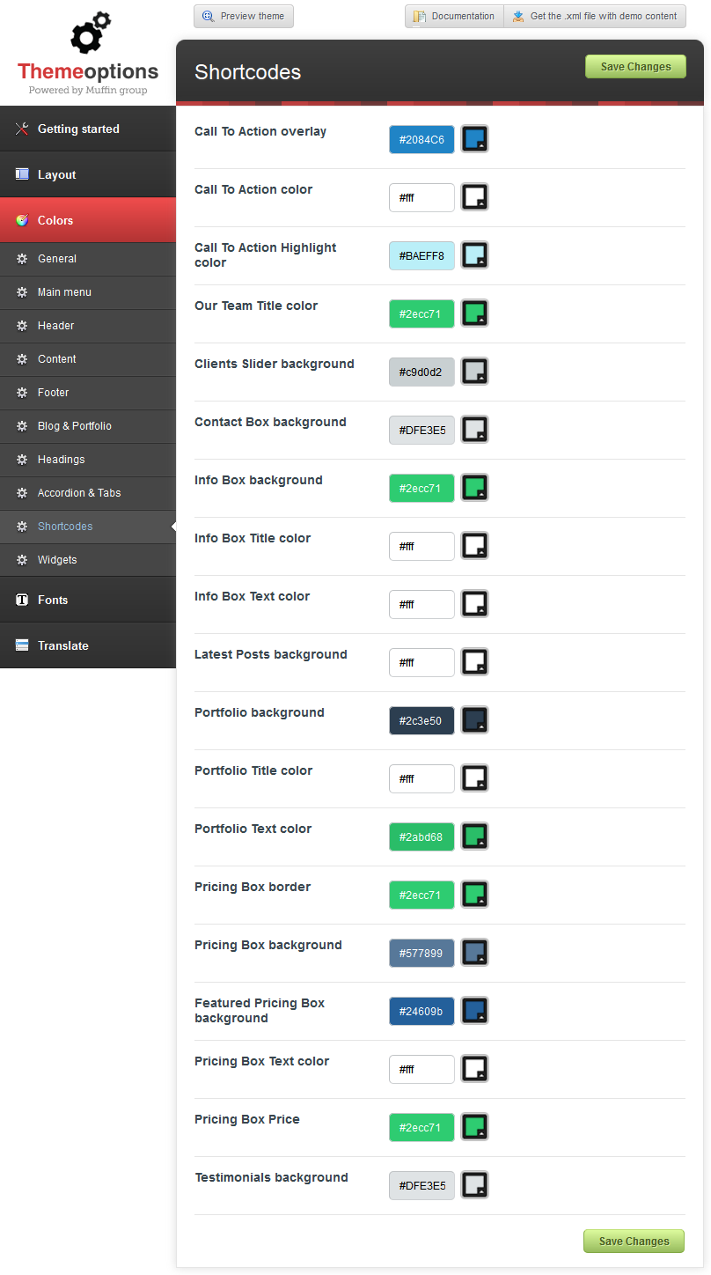Open the Getting started section
The image size is (711, 1275).
pos(88,129)
